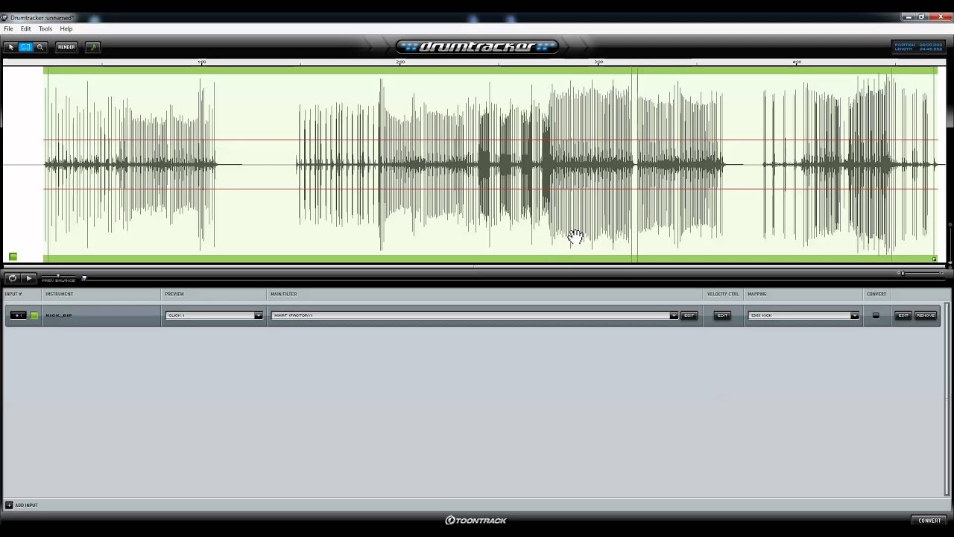The width and height of the screenshot is (954, 537).
Task: Click the green metronome icon in toolbar
Action: pos(92,47)
